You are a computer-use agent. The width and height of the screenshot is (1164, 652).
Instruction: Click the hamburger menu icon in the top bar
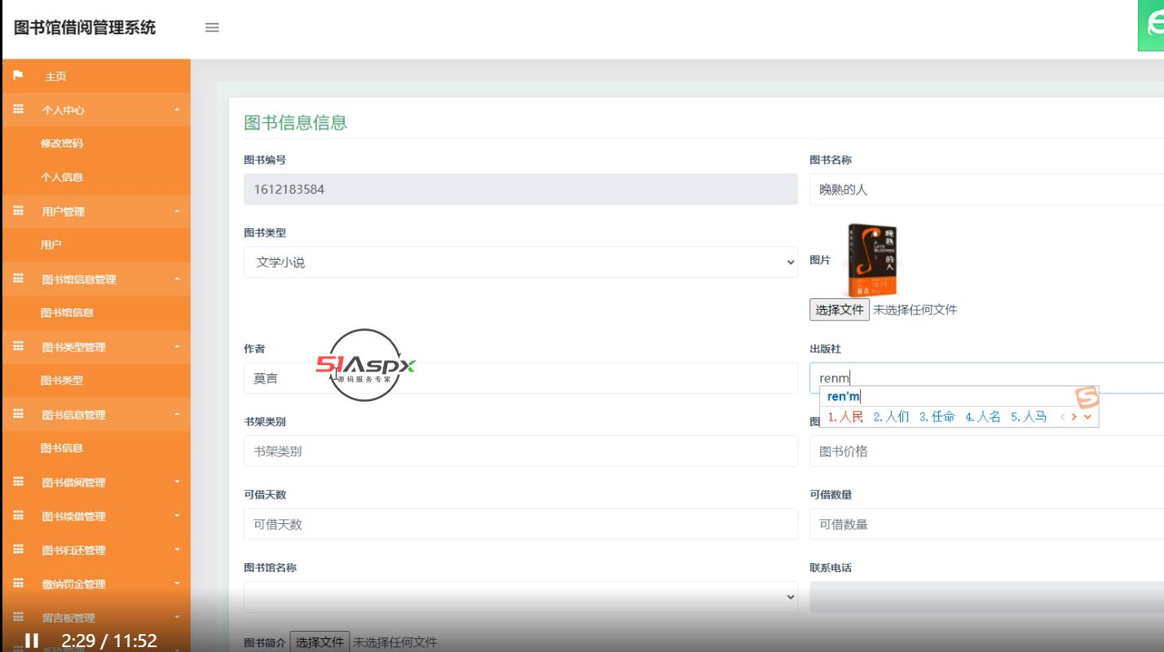(212, 27)
